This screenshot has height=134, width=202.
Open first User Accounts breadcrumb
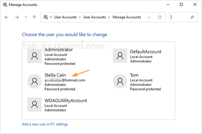point(65,17)
